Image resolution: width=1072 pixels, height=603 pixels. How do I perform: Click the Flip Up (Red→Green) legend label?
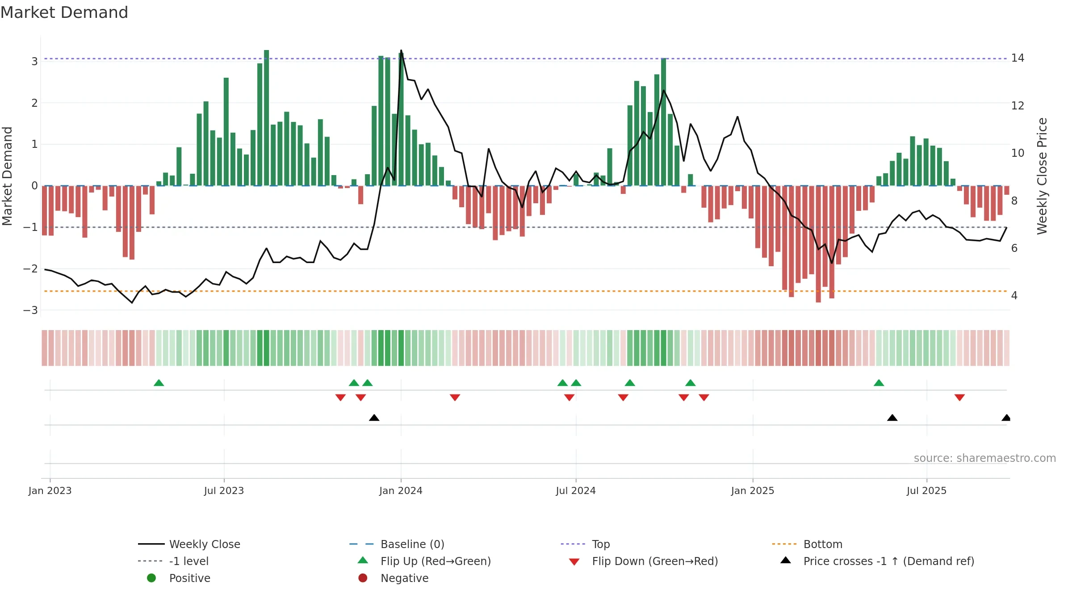click(435, 561)
